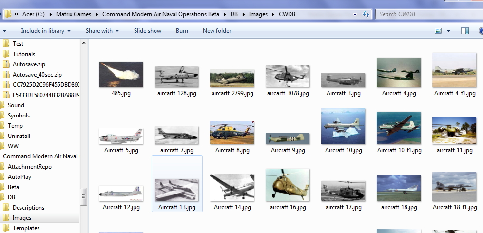Click the navigation pane scrollbar thumb
The height and width of the screenshot is (233, 483).
tap(84, 196)
